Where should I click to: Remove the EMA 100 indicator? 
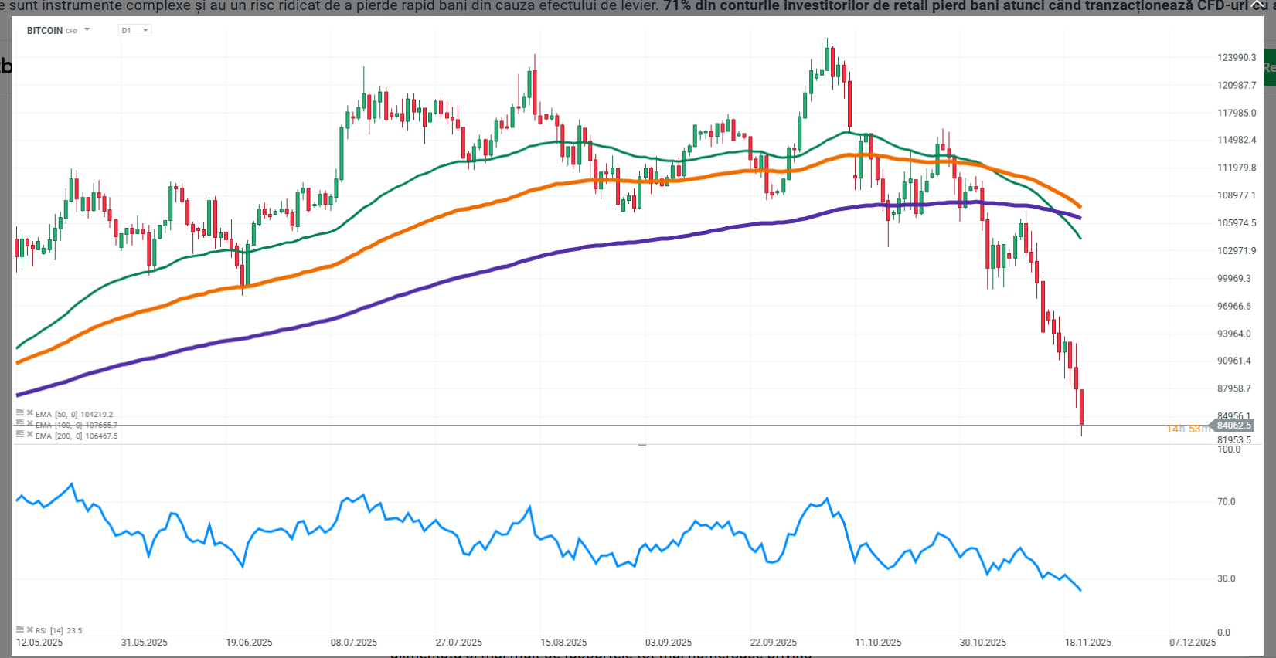(29, 424)
